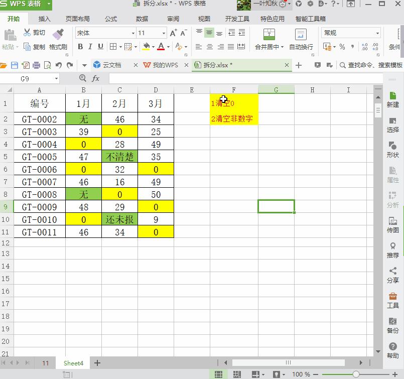The width and height of the screenshot is (404, 379).
Task: Click increase indent icon
Action: (242, 33)
